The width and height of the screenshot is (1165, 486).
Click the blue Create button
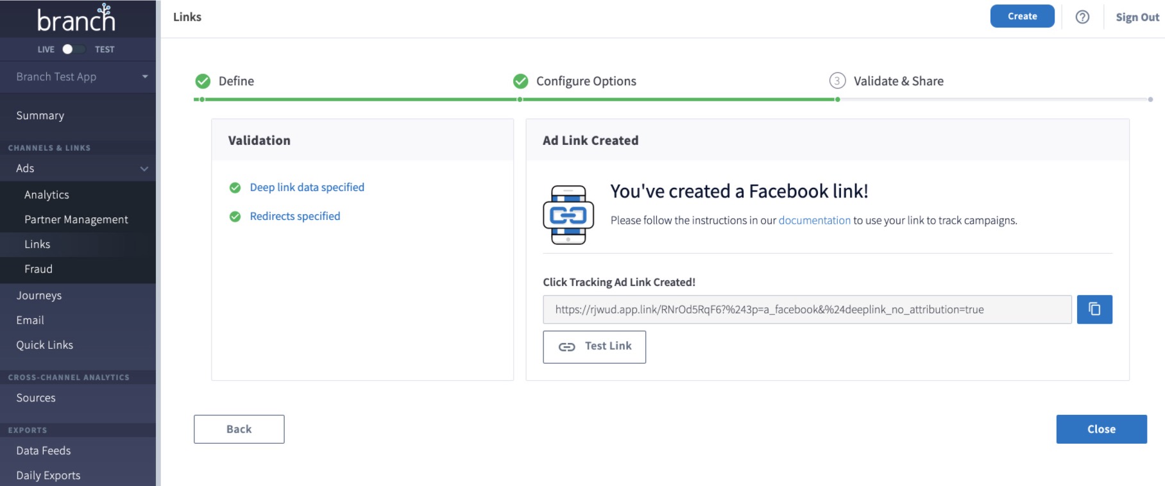point(1022,17)
